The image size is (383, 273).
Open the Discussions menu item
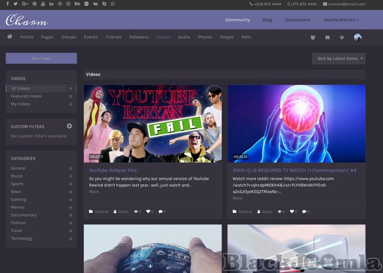pos(297,20)
